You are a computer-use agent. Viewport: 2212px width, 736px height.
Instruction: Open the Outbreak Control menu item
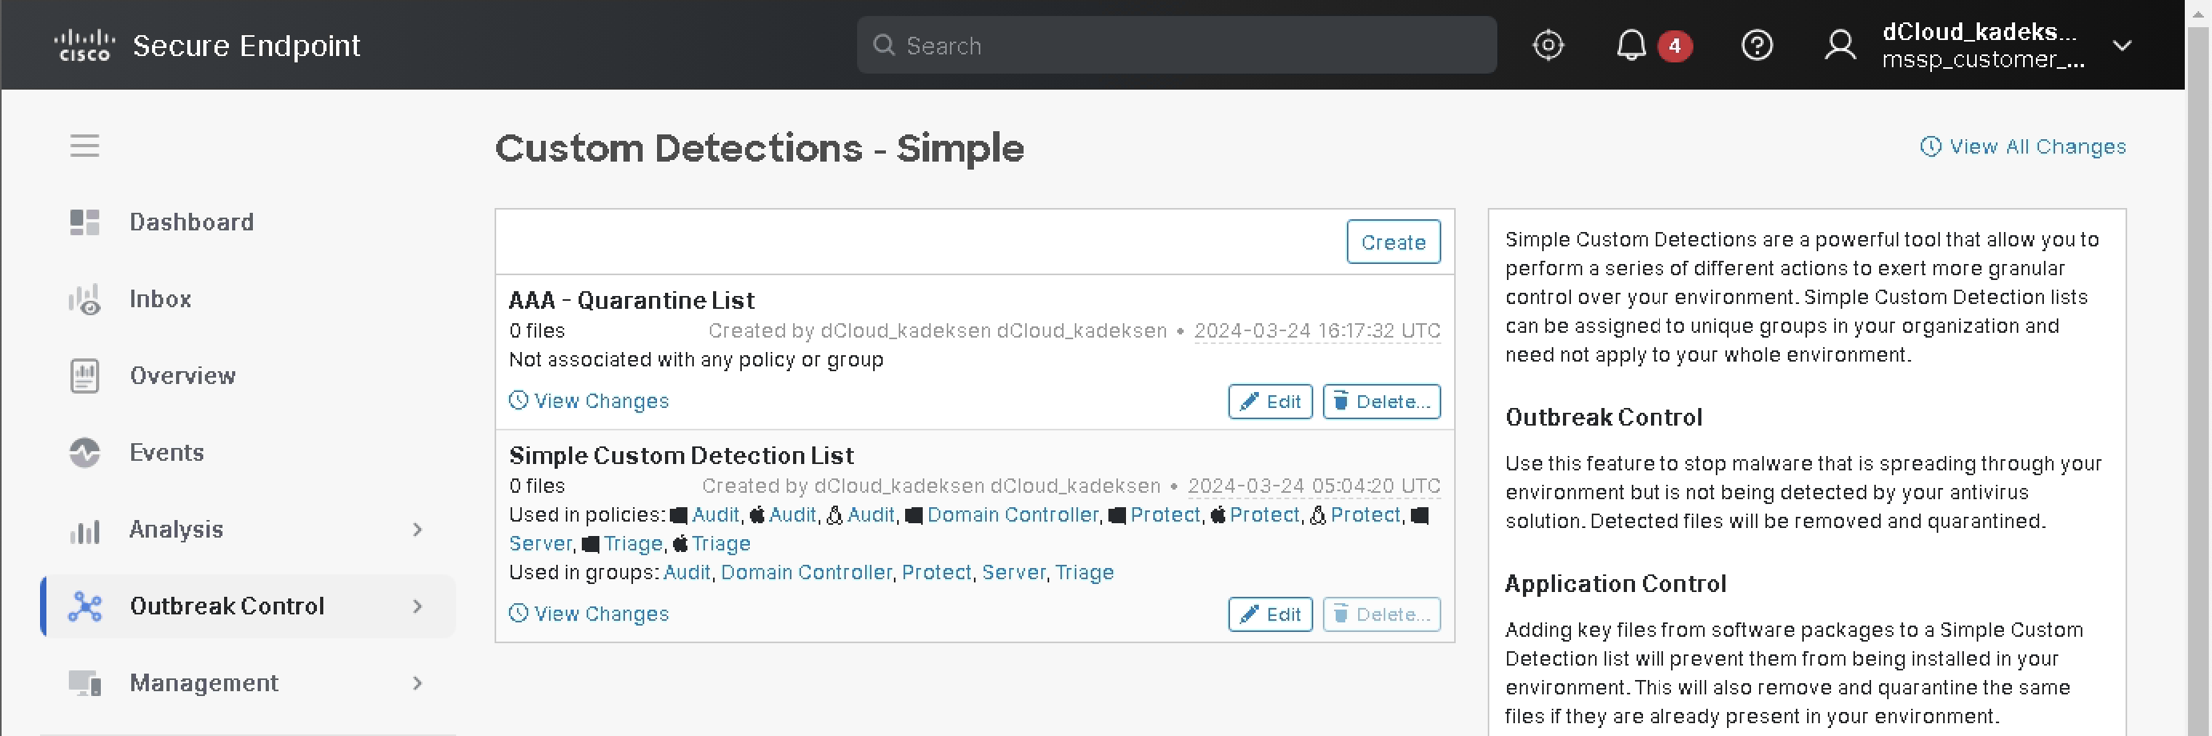(x=226, y=606)
